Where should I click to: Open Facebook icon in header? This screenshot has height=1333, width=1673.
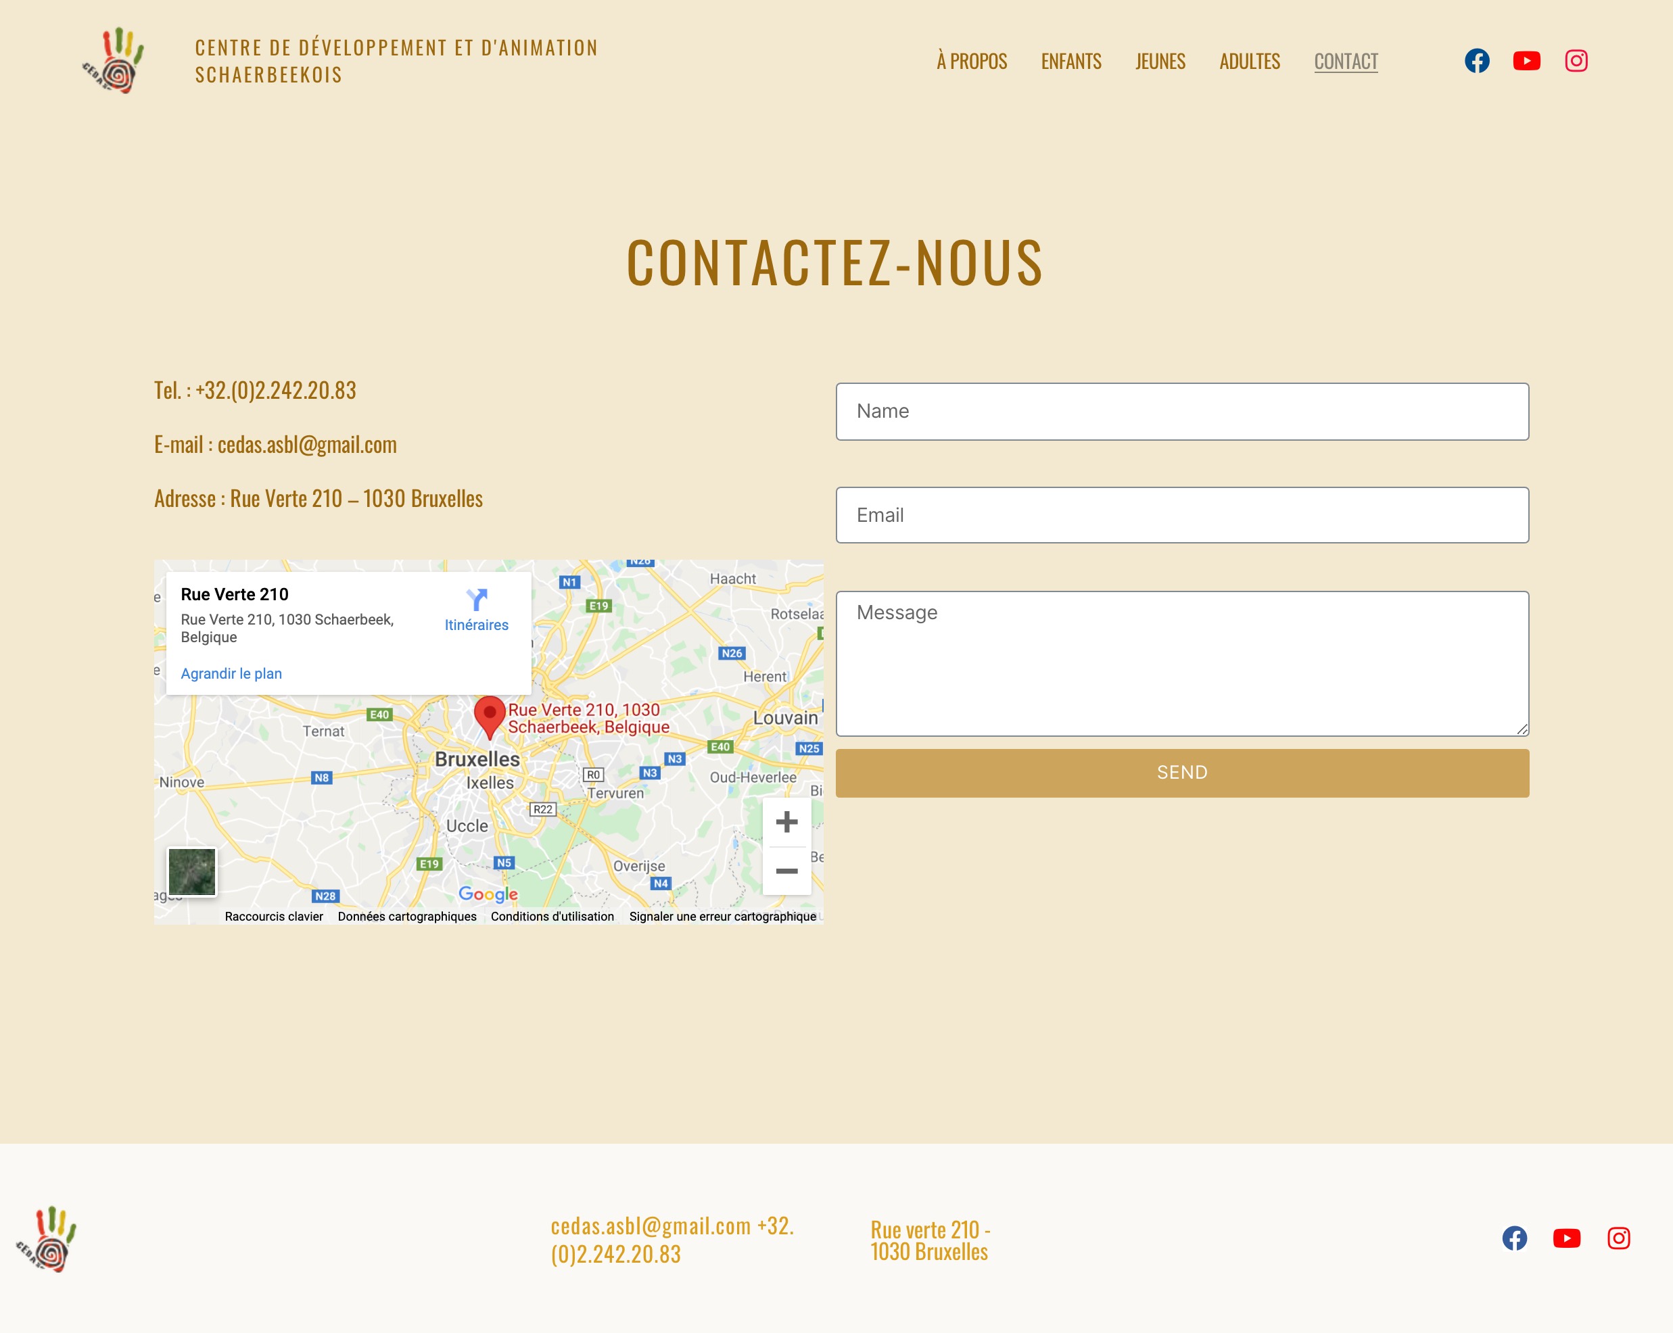click(1477, 60)
